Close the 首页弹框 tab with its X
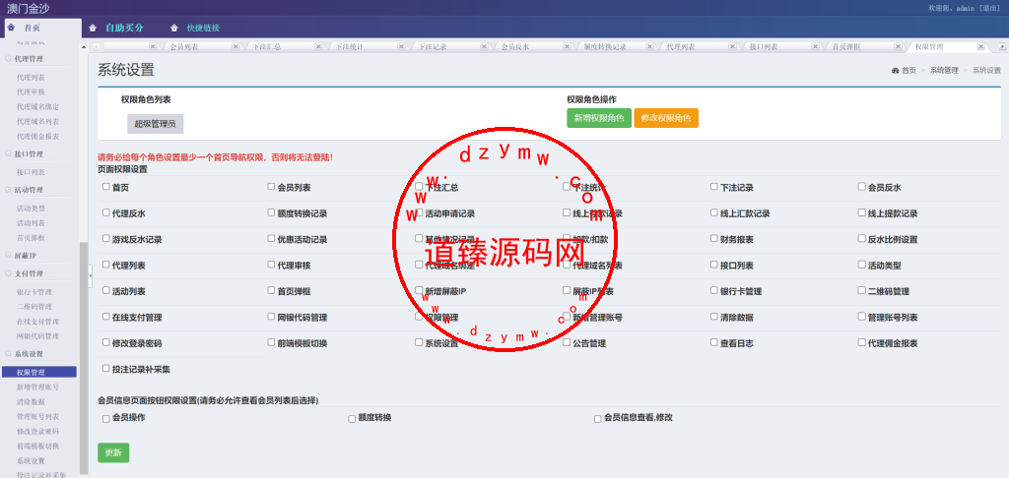 898,47
